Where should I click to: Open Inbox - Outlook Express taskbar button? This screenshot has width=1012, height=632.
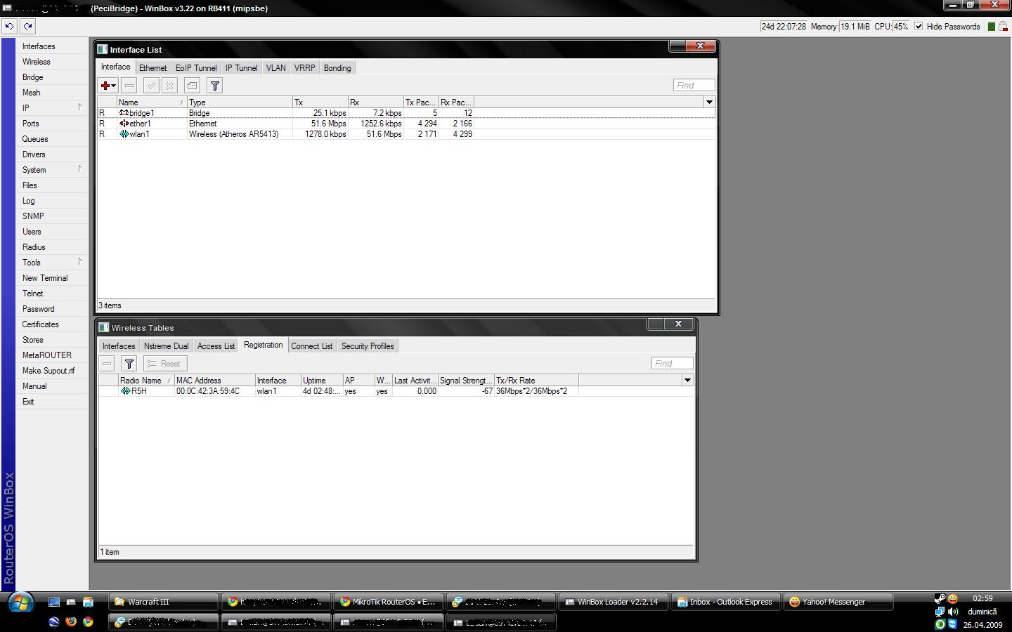(726, 602)
